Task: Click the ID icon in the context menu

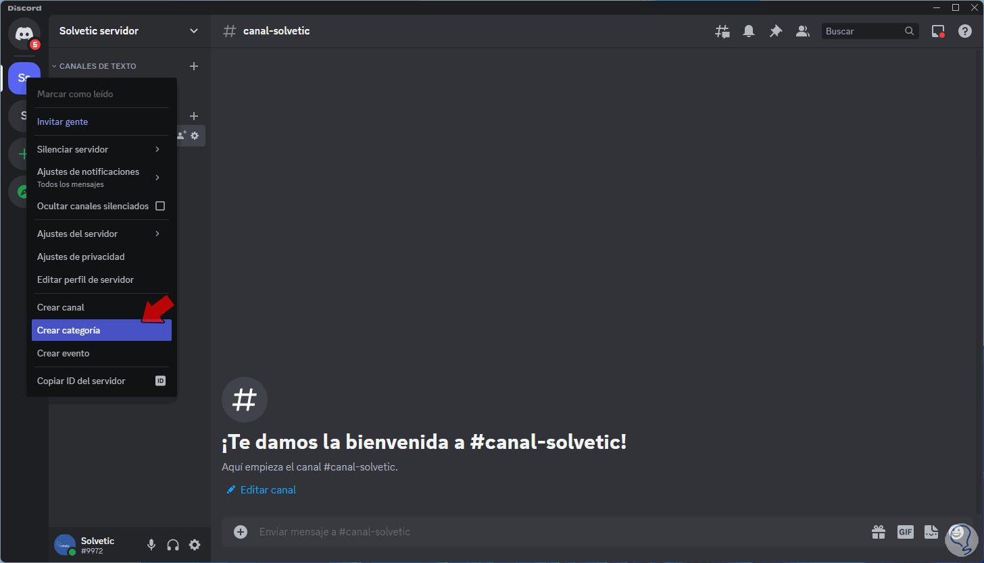Action: pos(160,381)
